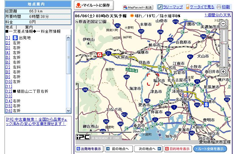Open route step [14] link

(x=9, y=101)
